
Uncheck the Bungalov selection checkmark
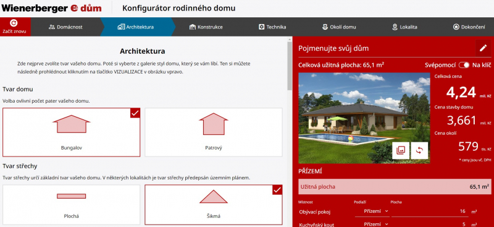pyautogui.click(x=135, y=113)
